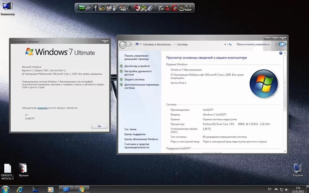
Task: Click the refresh arrows near the address bar
Action: (230, 44)
